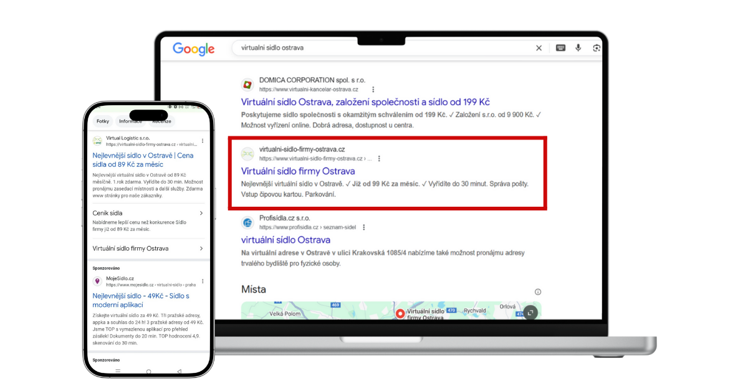Screen dimensions: 748x391
Task: Click the info icon beside Místa heading
Action: (x=538, y=291)
